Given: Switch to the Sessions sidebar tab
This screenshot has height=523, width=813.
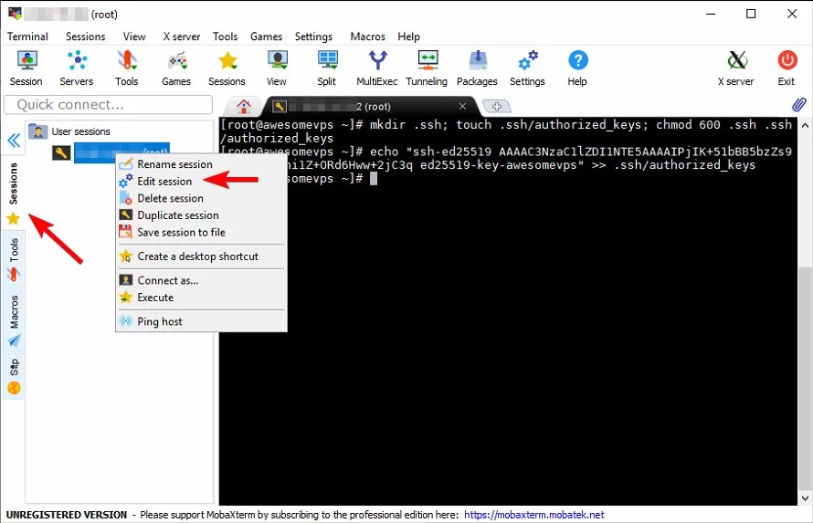Looking at the screenshot, I should [x=14, y=194].
